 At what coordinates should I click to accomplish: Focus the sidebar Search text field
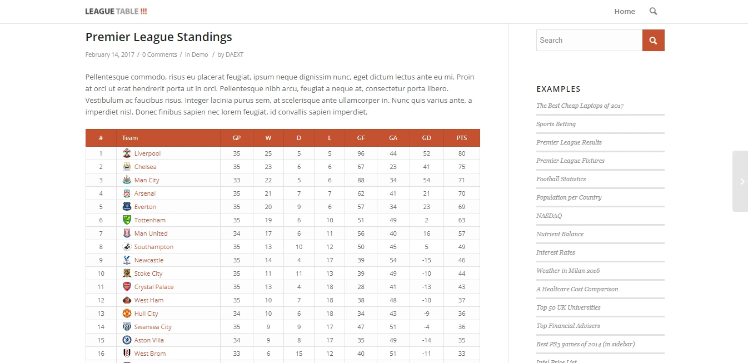coord(589,41)
